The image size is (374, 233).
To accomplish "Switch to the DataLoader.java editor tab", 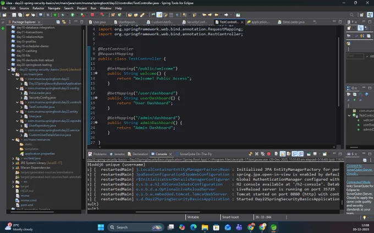I will pos(291,22).
